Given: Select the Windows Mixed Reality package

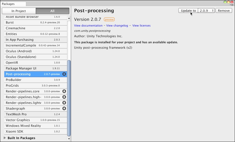Looking at the screenshot, I should pos(36,126).
